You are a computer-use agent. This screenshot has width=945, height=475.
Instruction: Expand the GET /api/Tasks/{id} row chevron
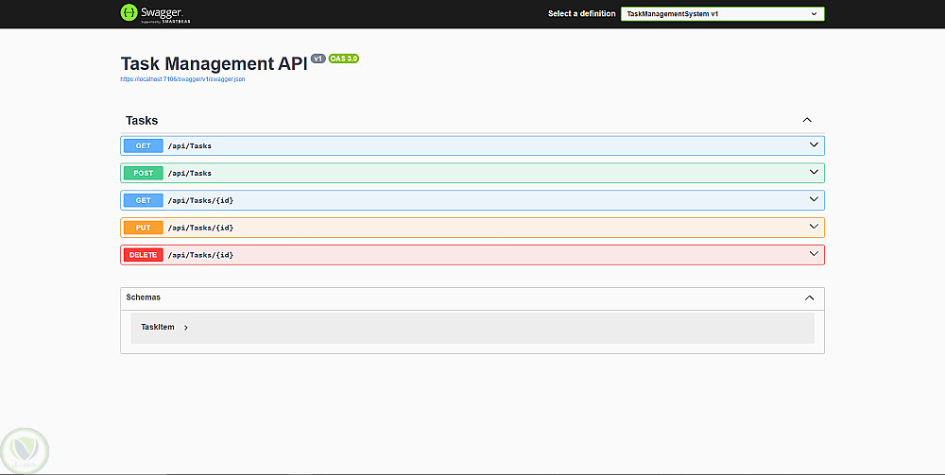814,198
